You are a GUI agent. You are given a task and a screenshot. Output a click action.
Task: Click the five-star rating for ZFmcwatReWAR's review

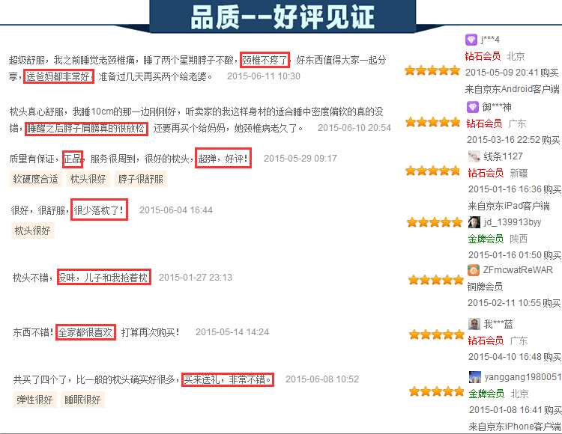[436, 280]
